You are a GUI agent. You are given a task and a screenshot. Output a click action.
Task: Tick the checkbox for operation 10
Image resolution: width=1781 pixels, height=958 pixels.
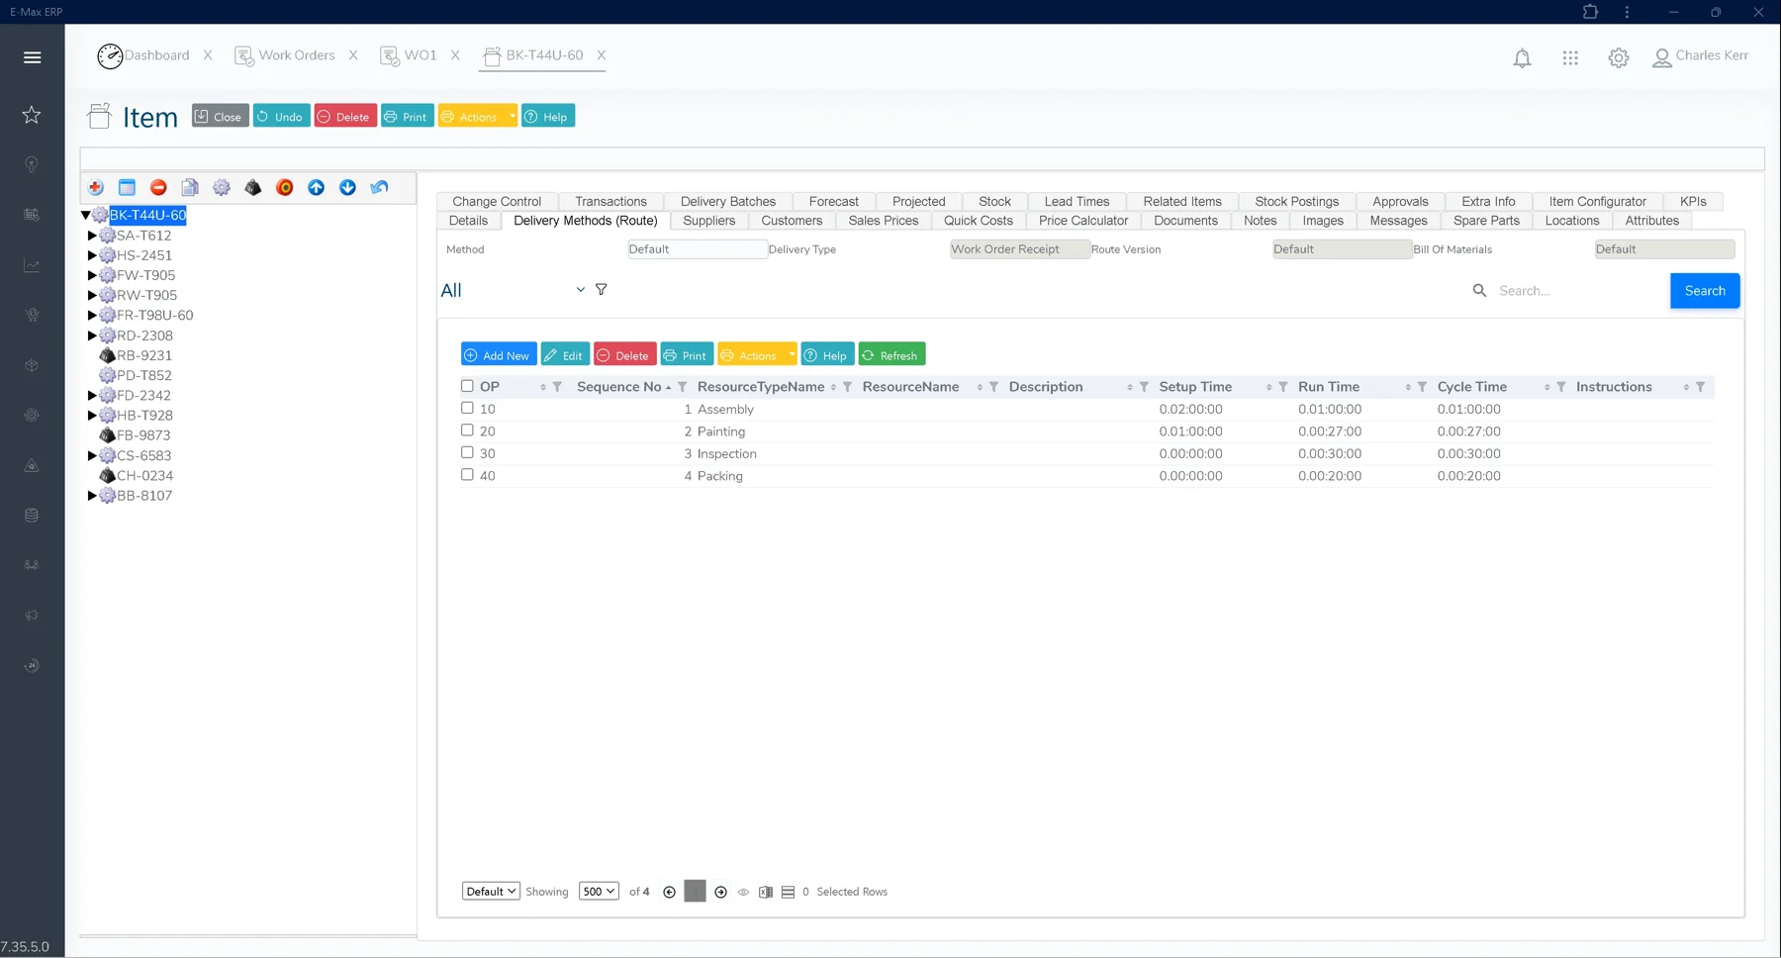coord(467,408)
